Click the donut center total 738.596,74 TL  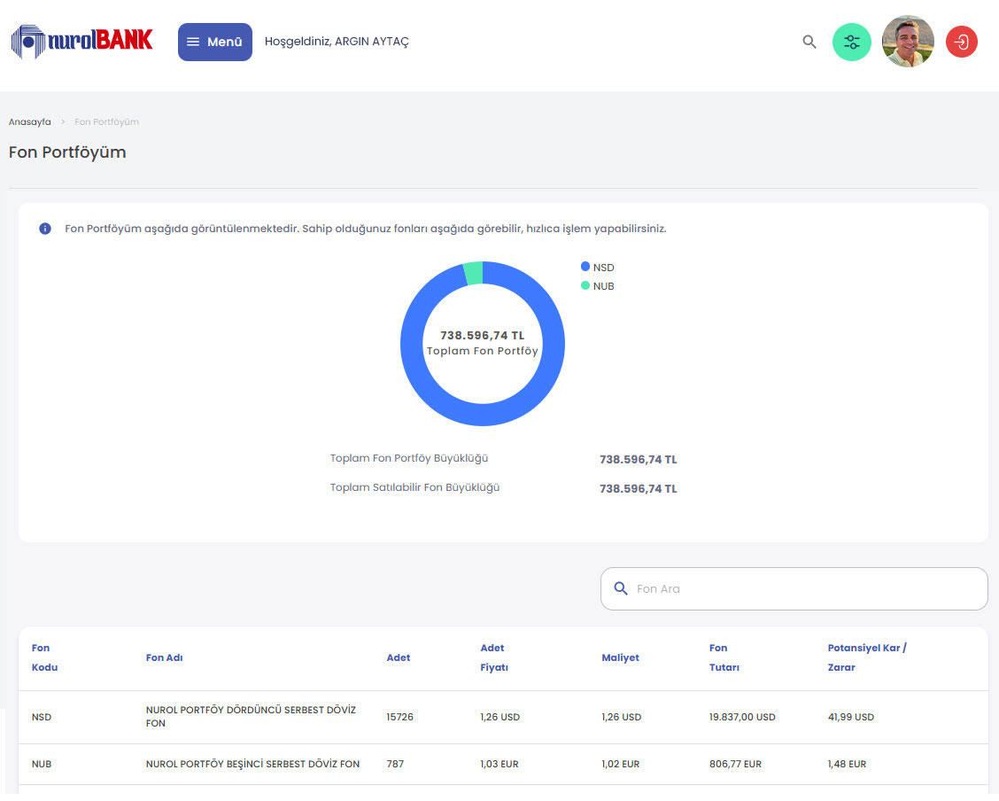pyautogui.click(x=483, y=335)
